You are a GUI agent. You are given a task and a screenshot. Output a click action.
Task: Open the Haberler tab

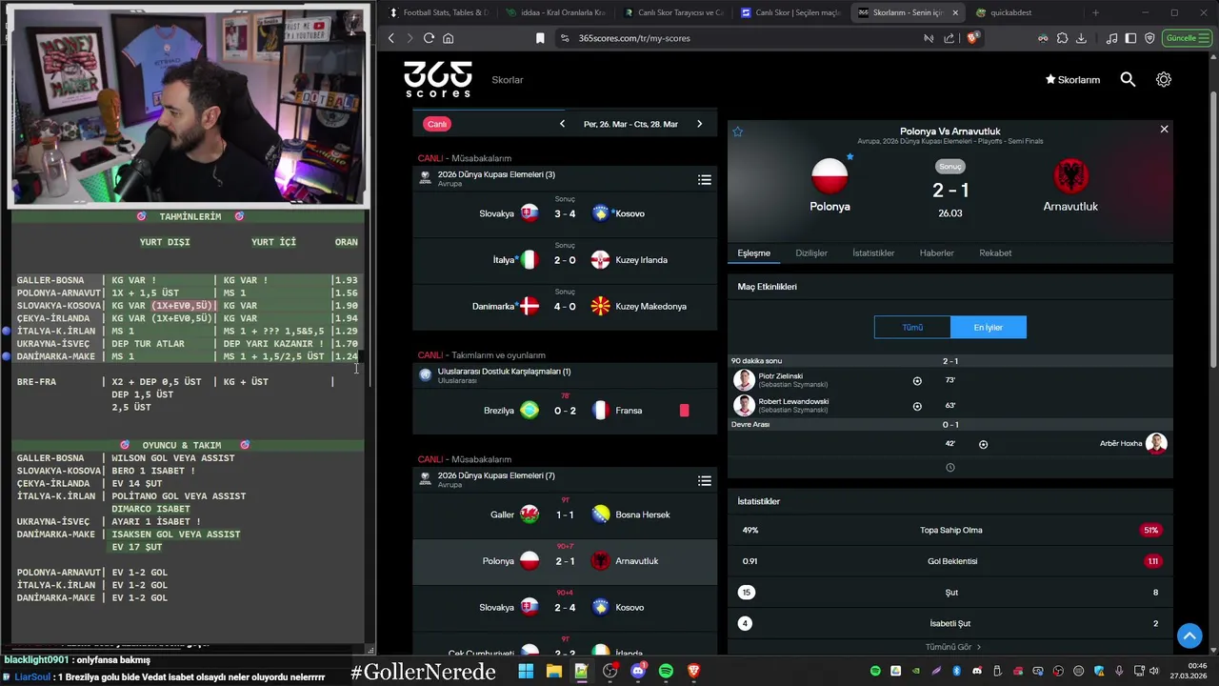point(936,253)
